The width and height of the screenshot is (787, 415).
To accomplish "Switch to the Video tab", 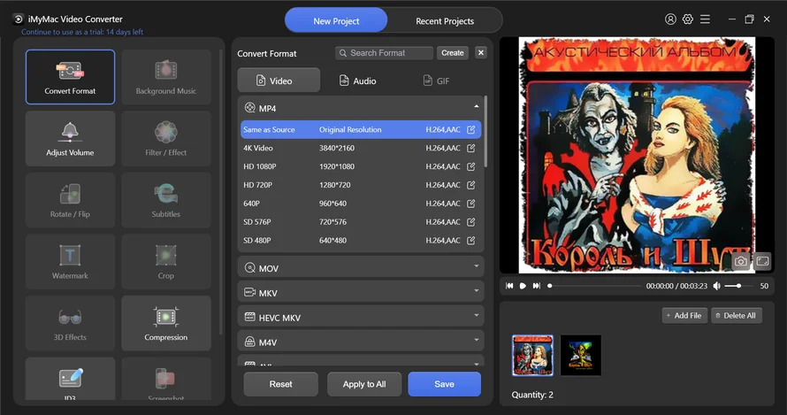I will click(x=279, y=81).
